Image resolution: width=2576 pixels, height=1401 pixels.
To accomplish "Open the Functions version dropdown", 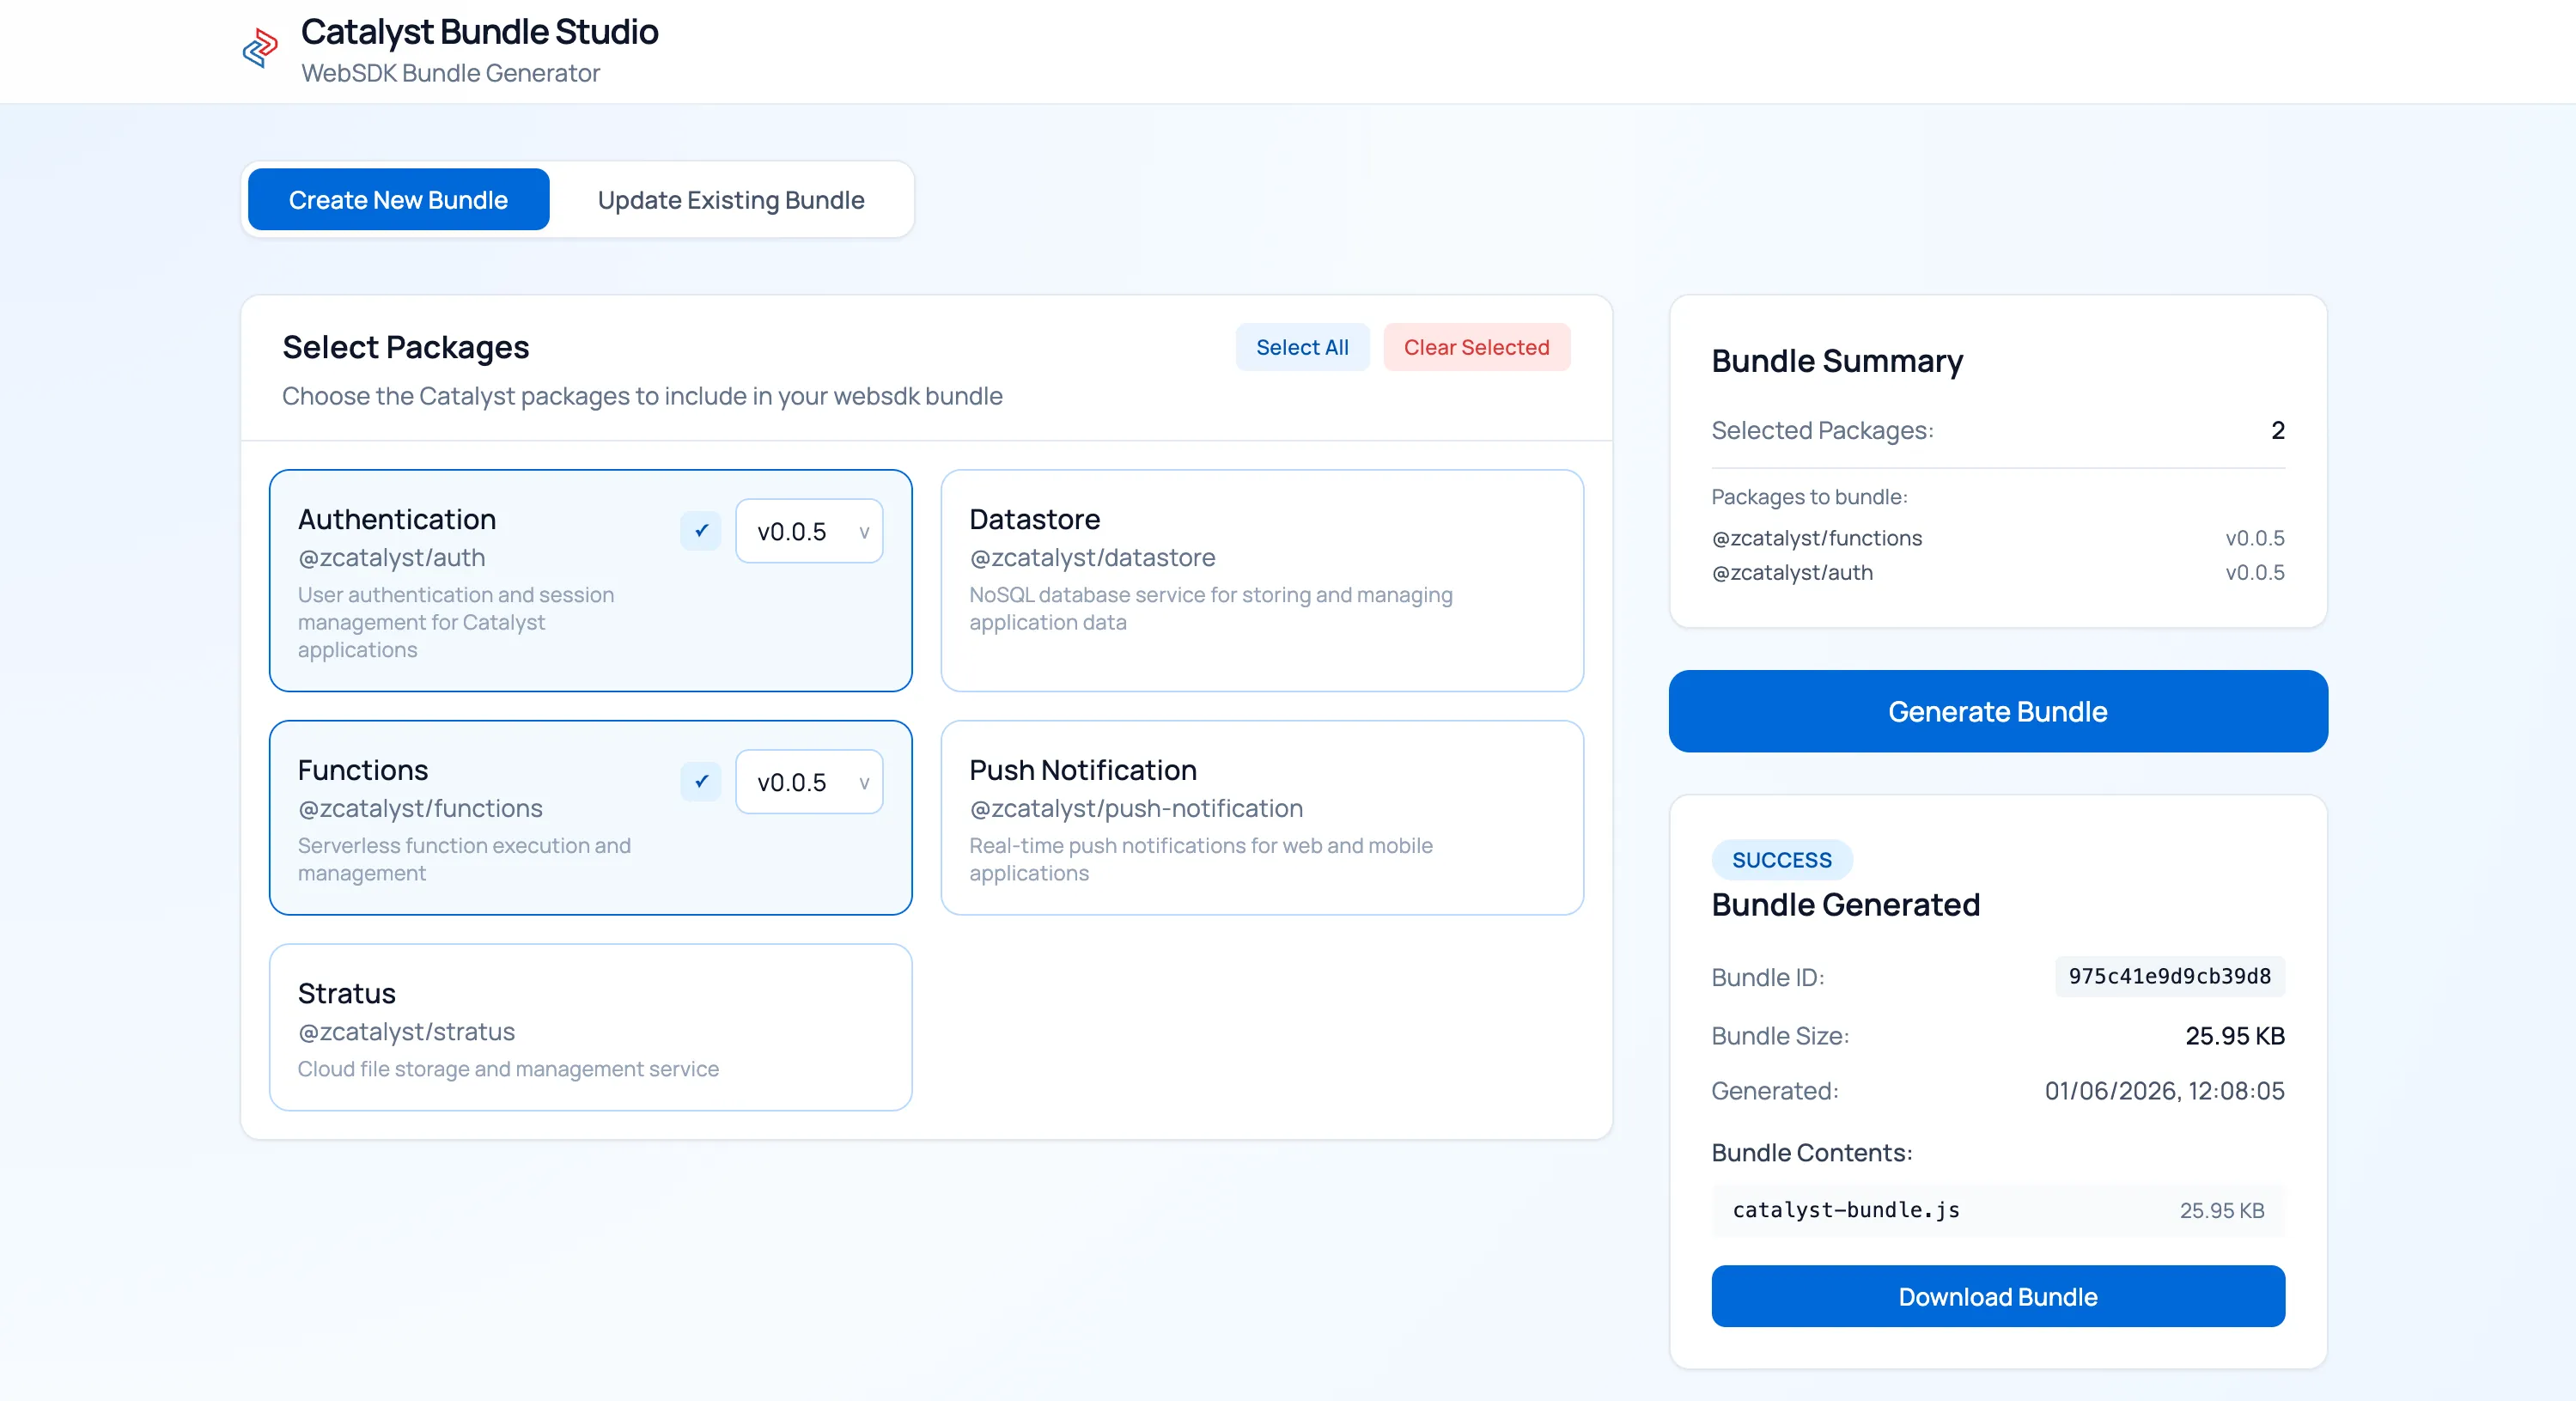I will click(x=809, y=782).
